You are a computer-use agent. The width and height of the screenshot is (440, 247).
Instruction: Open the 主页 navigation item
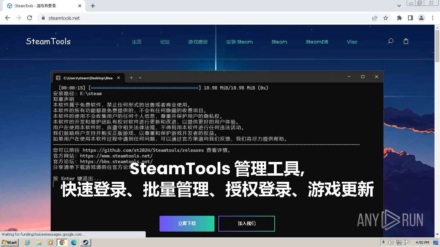[x=137, y=42]
